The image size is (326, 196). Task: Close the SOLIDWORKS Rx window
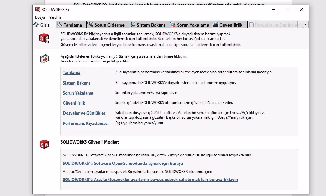point(301,9)
